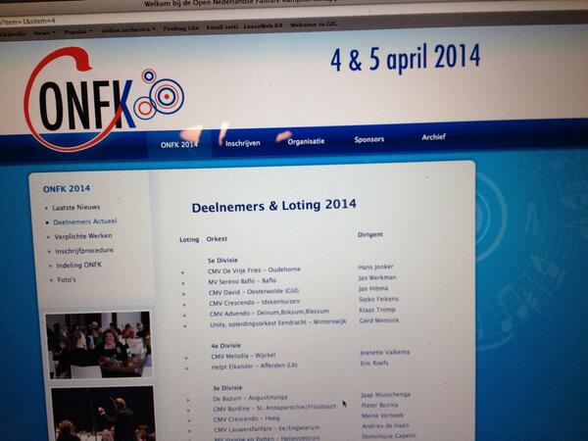Viewport: 588px width, 441px height.
Task: Open the Verplichte Werken sidebar link
Action: (x=83, y=236)
